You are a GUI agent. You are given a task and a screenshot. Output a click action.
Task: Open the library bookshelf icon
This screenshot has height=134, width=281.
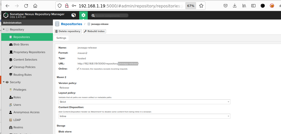point(244,6)
